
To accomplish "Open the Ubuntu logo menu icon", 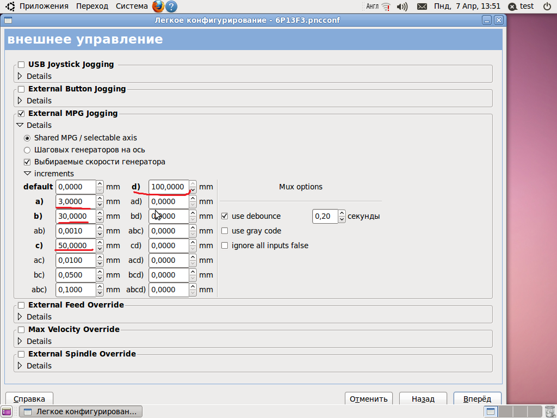I will 10,6.
